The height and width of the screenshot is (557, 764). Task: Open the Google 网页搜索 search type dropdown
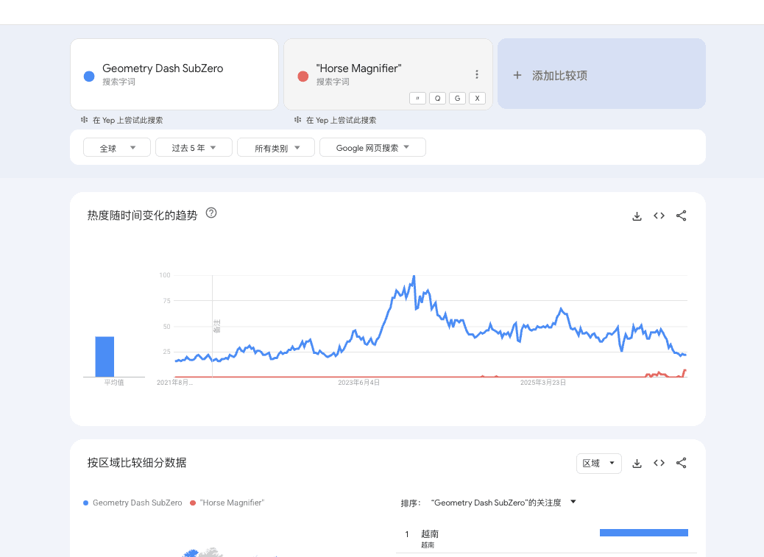click(372, 147)
